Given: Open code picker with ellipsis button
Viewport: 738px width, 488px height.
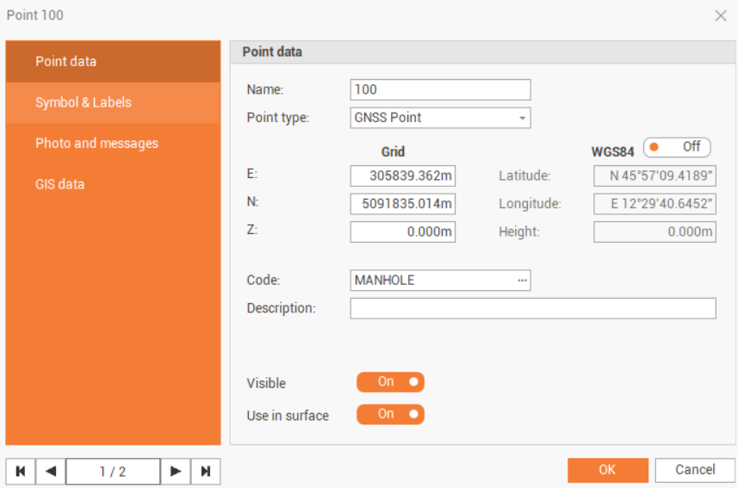Looking at the screenshot, I should pyautogui.click(x=522, y=281).
